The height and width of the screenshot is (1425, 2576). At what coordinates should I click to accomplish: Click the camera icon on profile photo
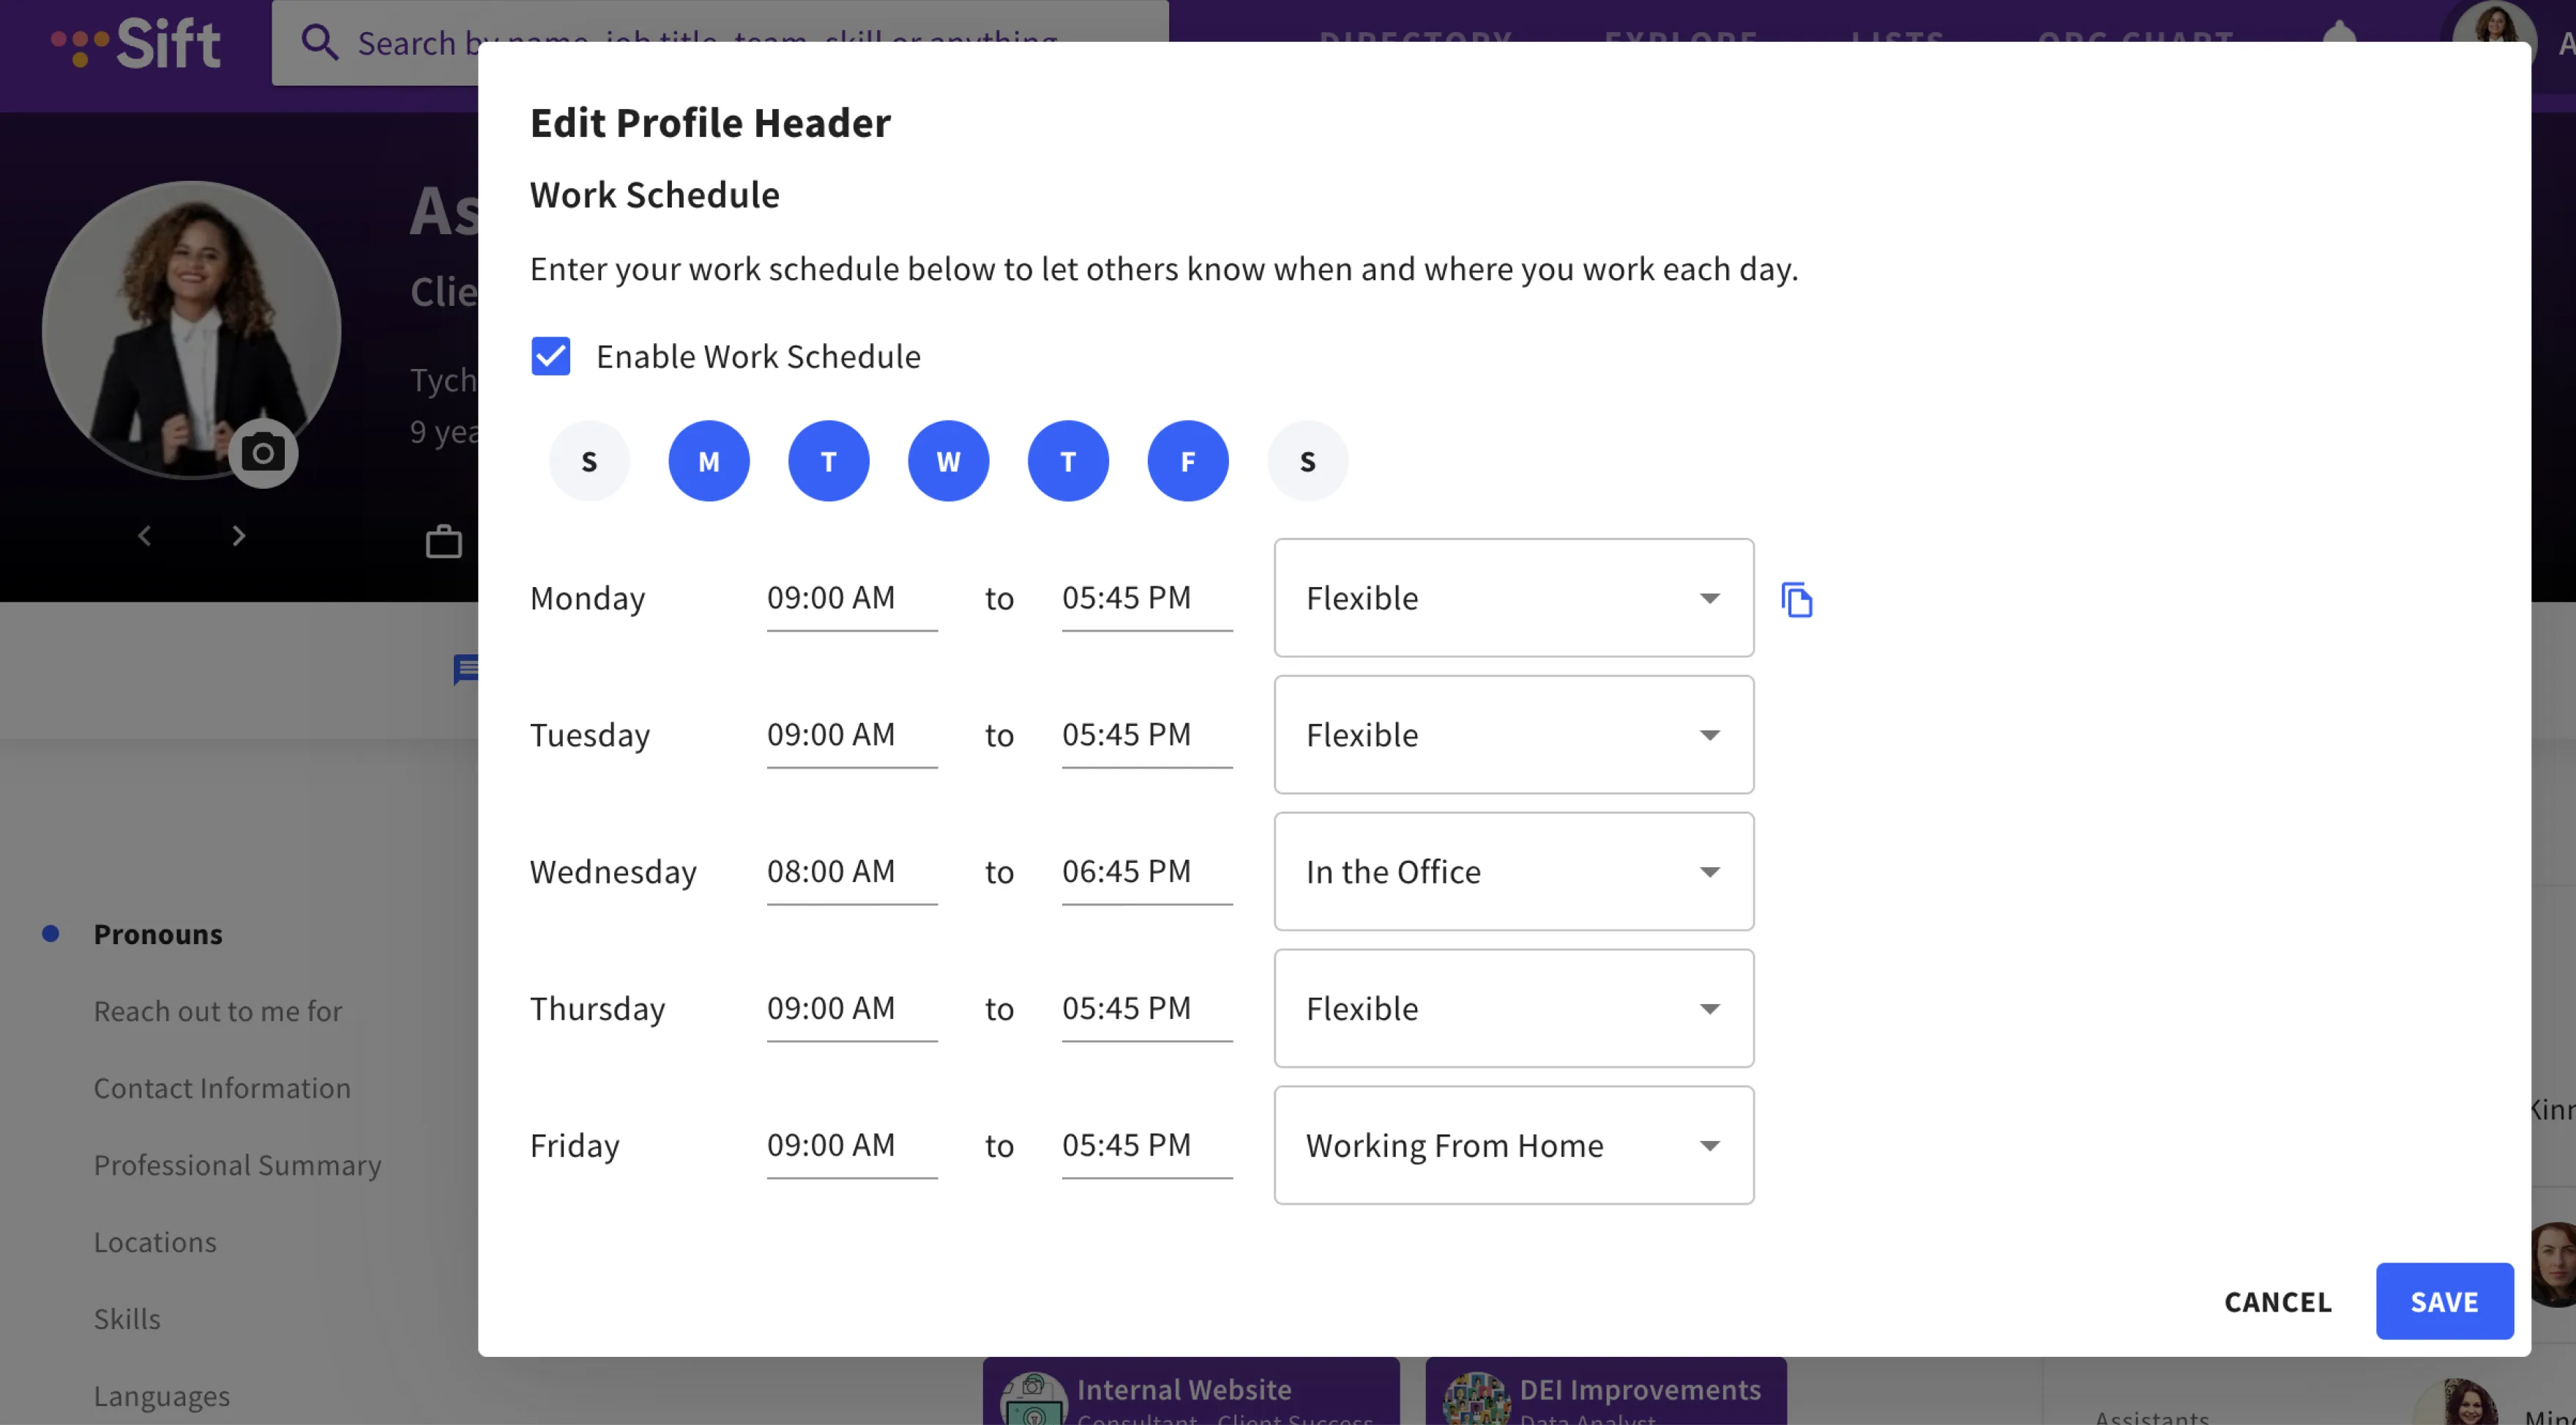263,454
